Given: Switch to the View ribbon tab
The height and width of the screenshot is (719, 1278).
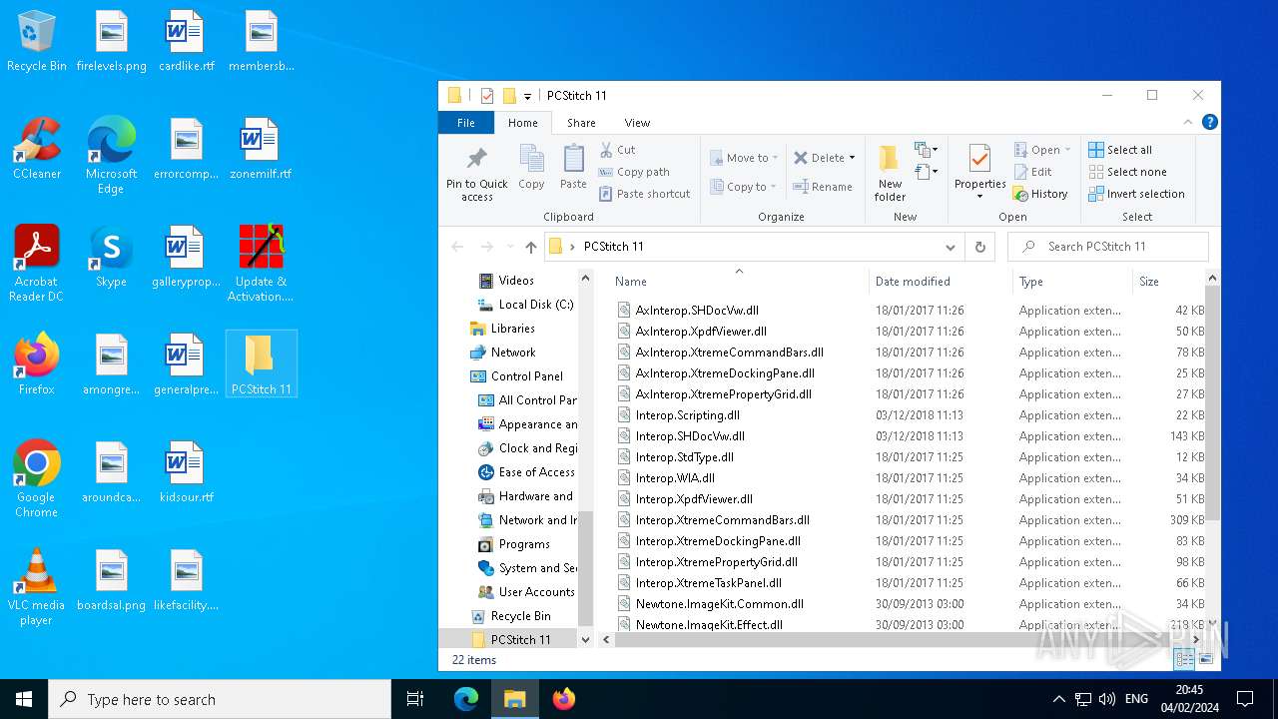Looking at the screenshot, I should (637, 123).
